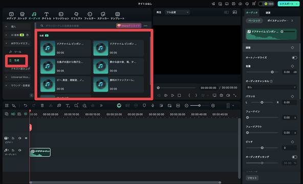Viewport: 303px width, 184px height.
Task: Open the cloud upload icon in top bar
Action: (240, 4)
